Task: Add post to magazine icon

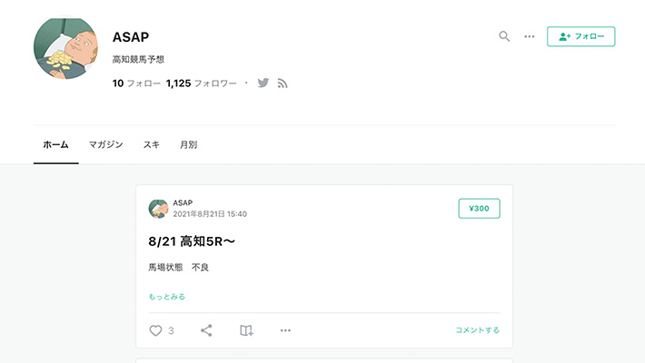Action: point(246,330)
